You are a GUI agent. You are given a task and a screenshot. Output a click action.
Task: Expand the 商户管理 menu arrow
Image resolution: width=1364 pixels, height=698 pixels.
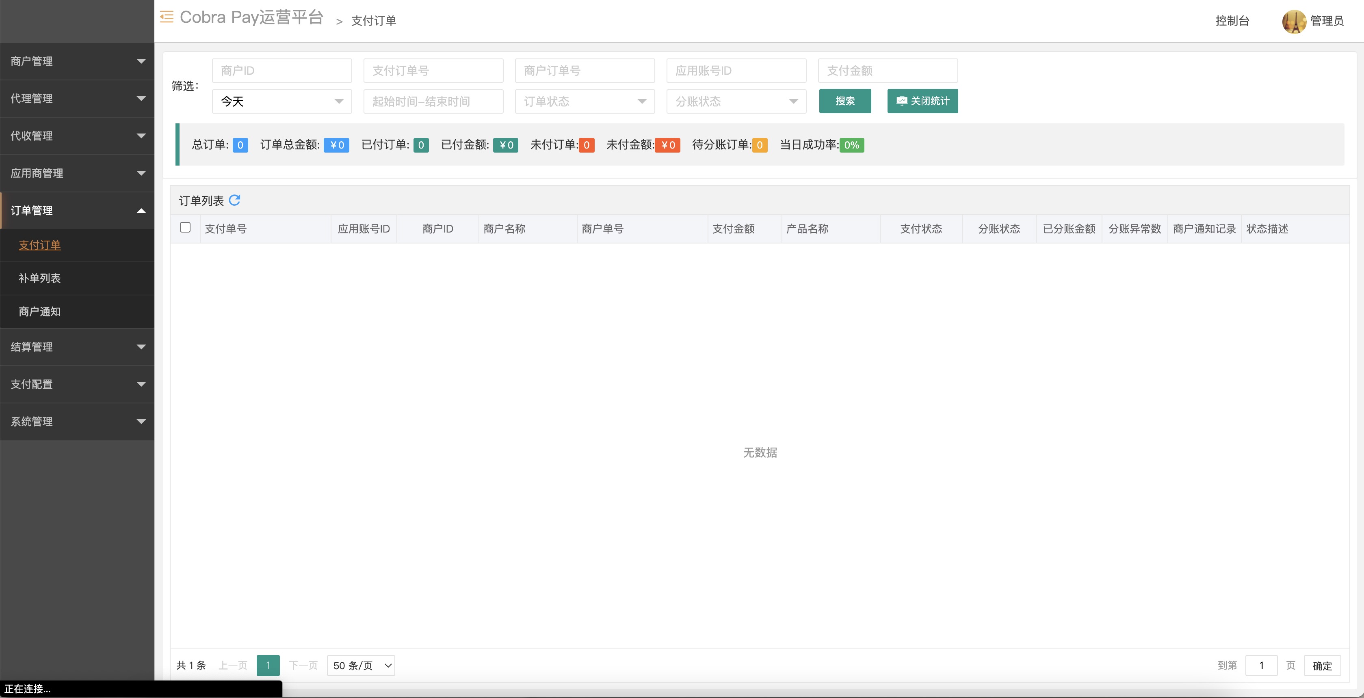141,61
